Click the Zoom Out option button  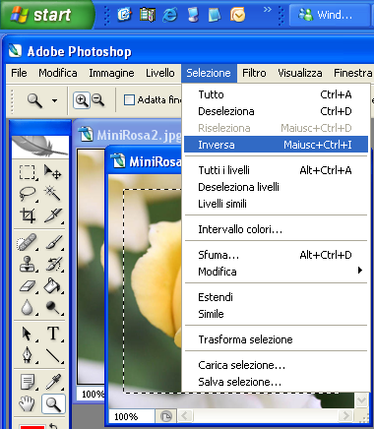[x=97, y=100]
